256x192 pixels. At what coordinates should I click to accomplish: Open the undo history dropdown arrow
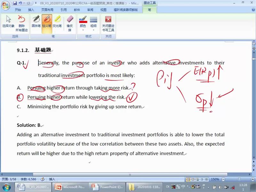(x=24, y=3)
